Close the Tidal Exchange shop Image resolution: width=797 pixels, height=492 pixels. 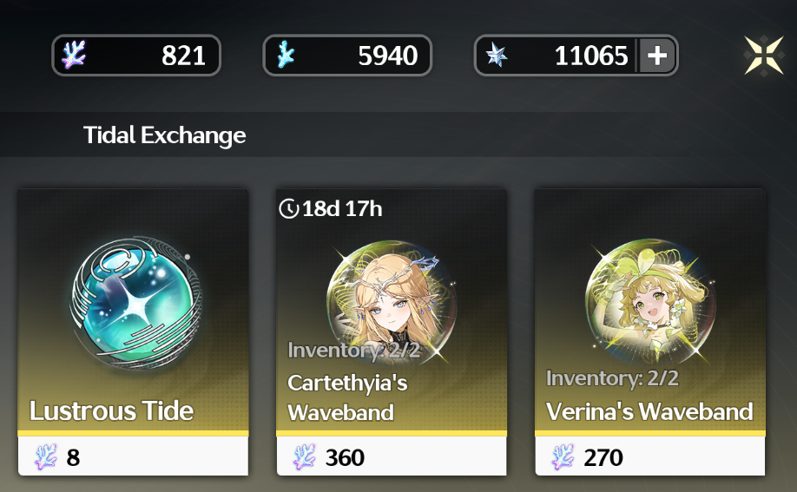[x=763, y=55]
